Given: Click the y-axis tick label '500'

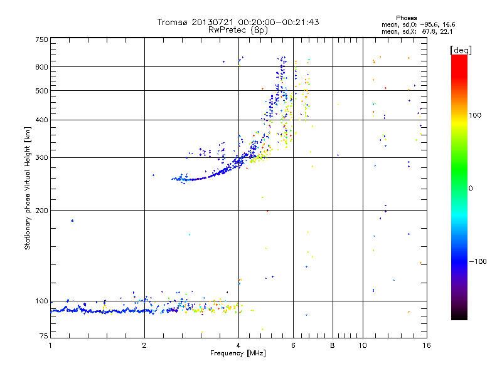Looking at the screenshot, I should (41, 91).
